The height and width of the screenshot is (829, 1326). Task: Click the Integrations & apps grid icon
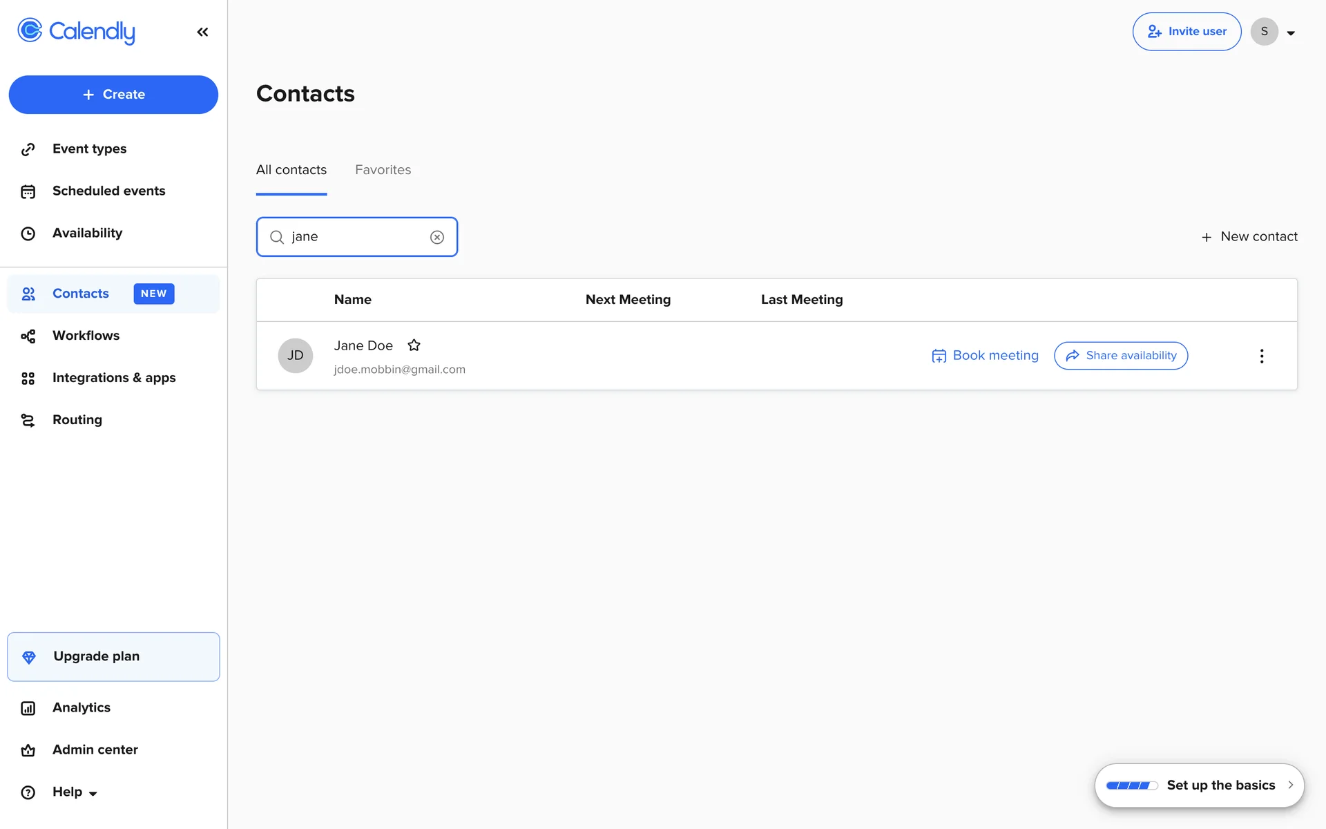click(28, 378)
